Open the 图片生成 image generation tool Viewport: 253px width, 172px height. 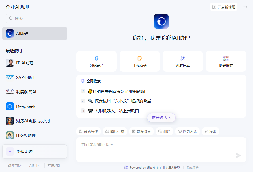(x=115, y=131)
